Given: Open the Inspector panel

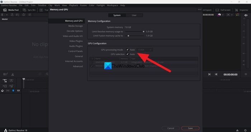Looking at the screenshot, I should click(x=242, y=10).
